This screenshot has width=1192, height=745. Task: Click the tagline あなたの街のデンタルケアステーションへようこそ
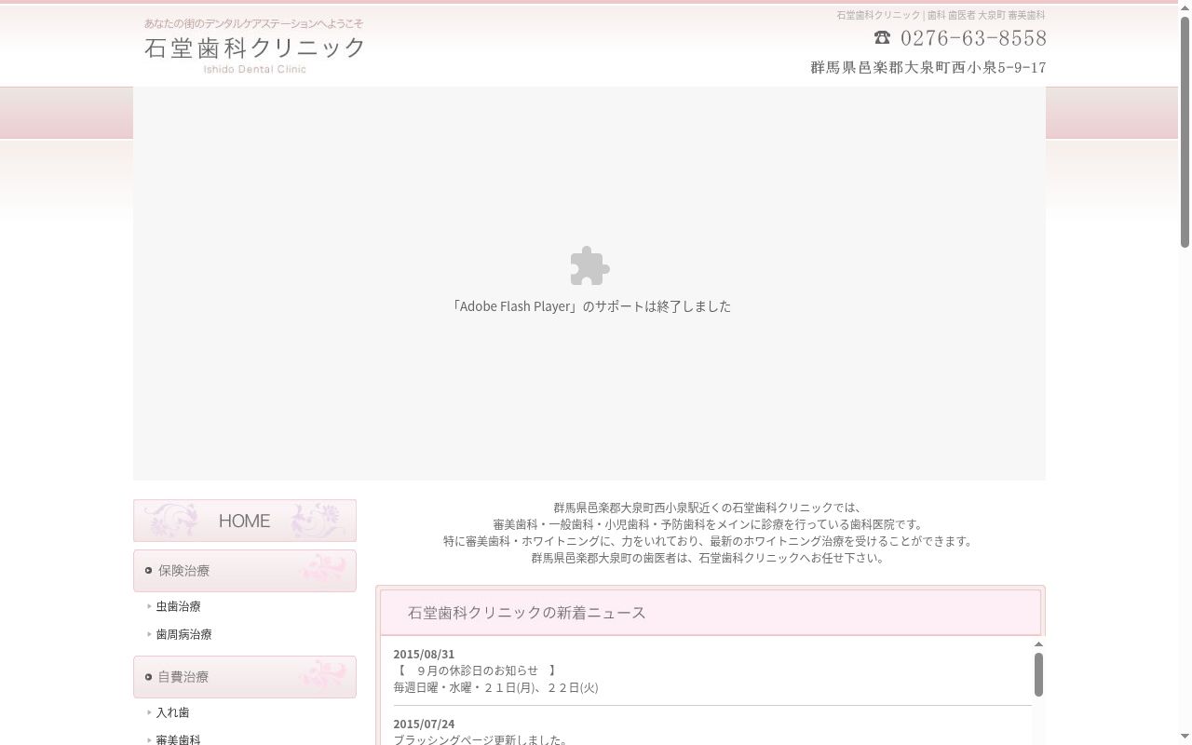[x=253, y=23]
